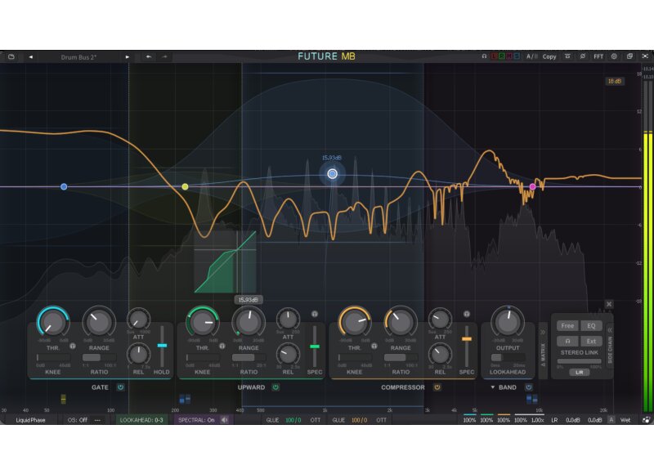Click the yellow band node on the curve
Viewport: 654px width, 474px height.
(186, 187)
